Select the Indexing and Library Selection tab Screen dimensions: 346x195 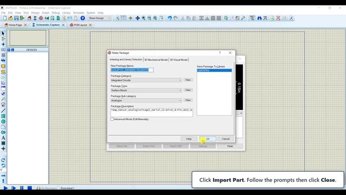click(x=126, y=60)
